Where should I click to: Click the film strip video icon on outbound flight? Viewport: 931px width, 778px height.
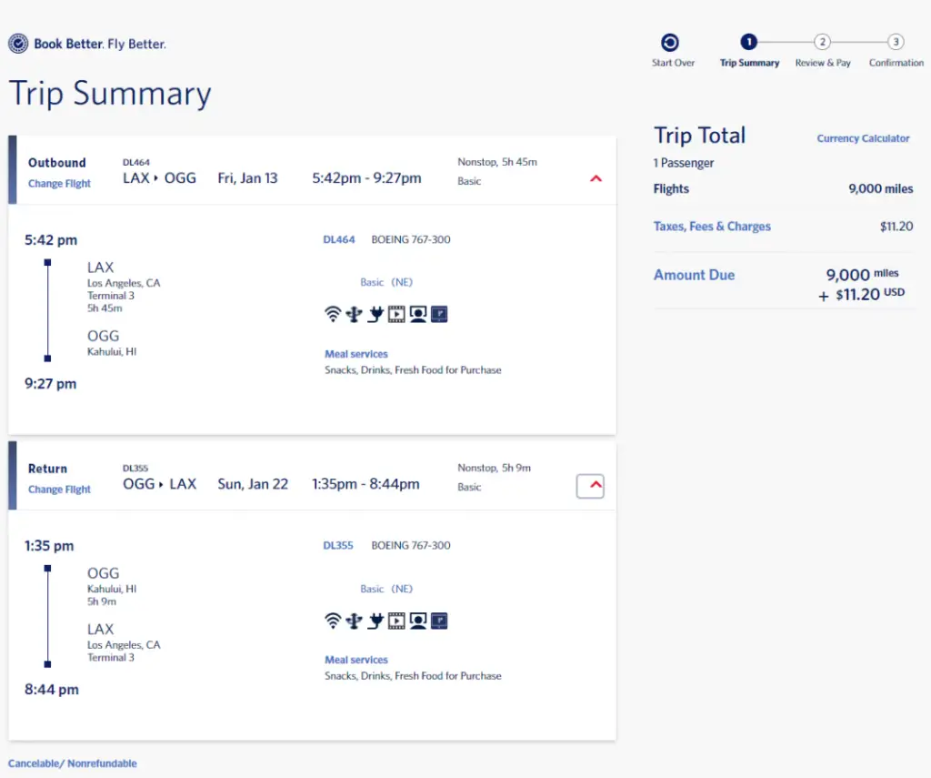pyautogui.click(x=396, y=315)
